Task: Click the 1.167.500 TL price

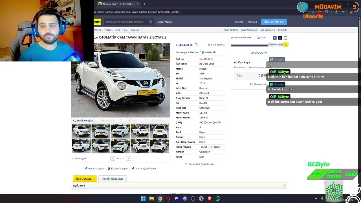Action: point(184,45)
